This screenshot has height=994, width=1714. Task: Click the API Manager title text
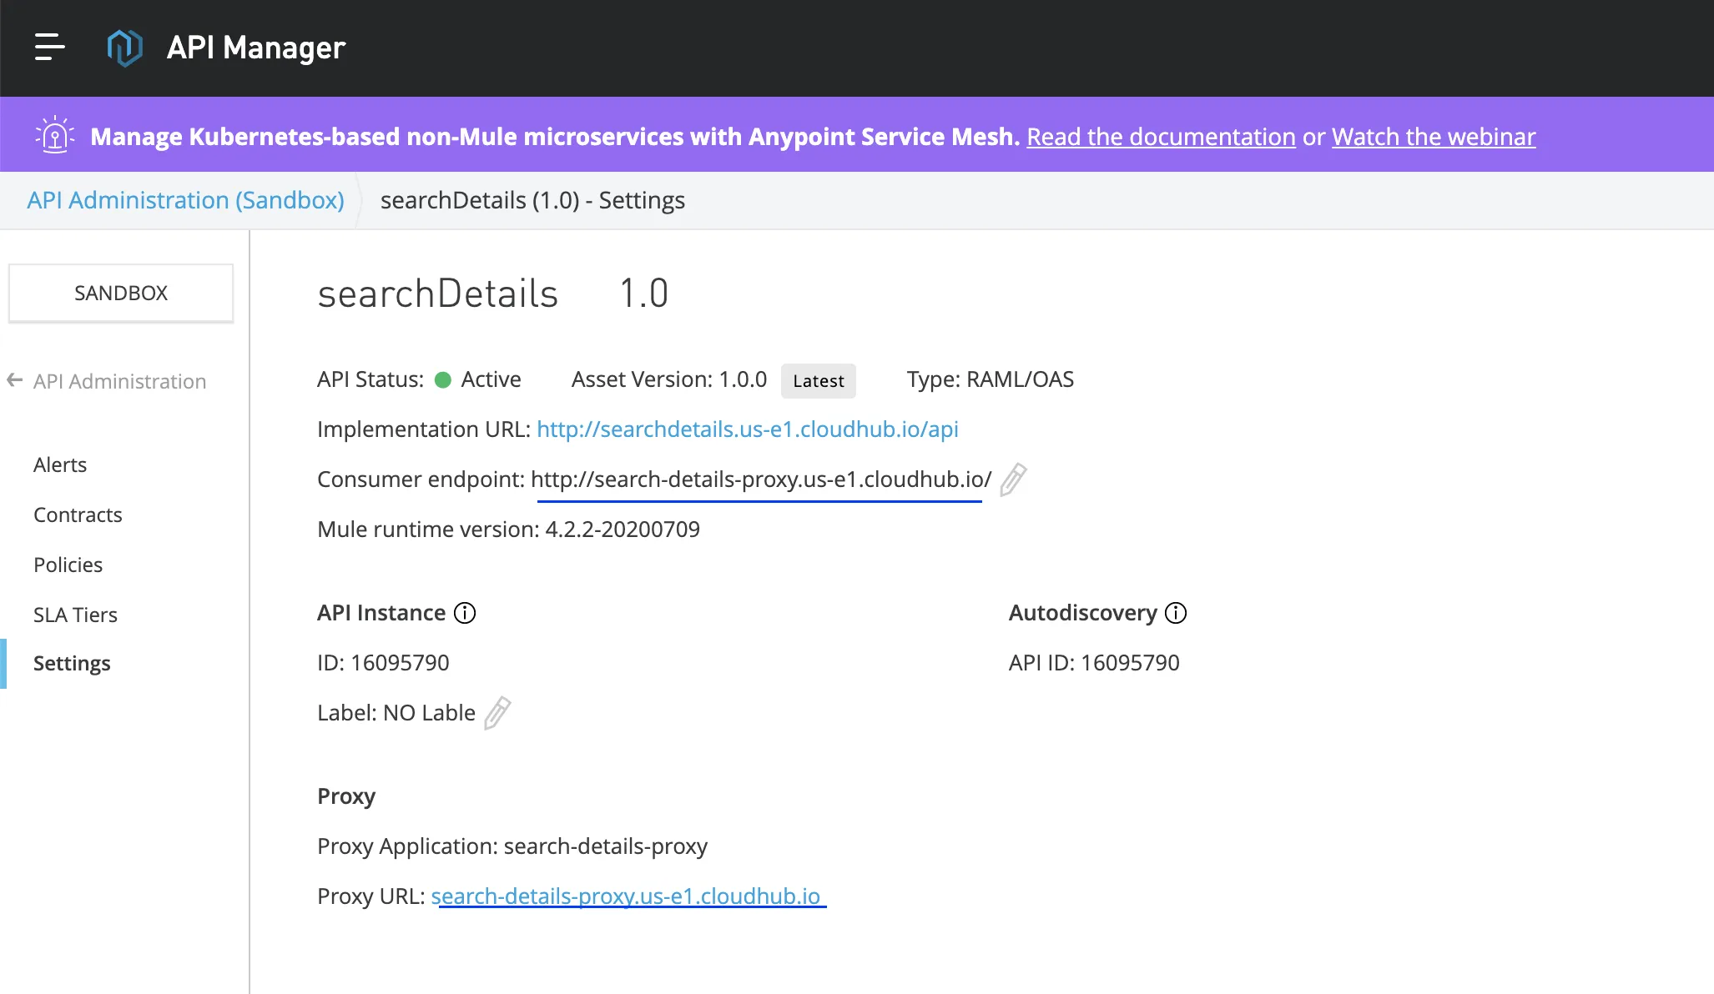[x=256, y=48]
